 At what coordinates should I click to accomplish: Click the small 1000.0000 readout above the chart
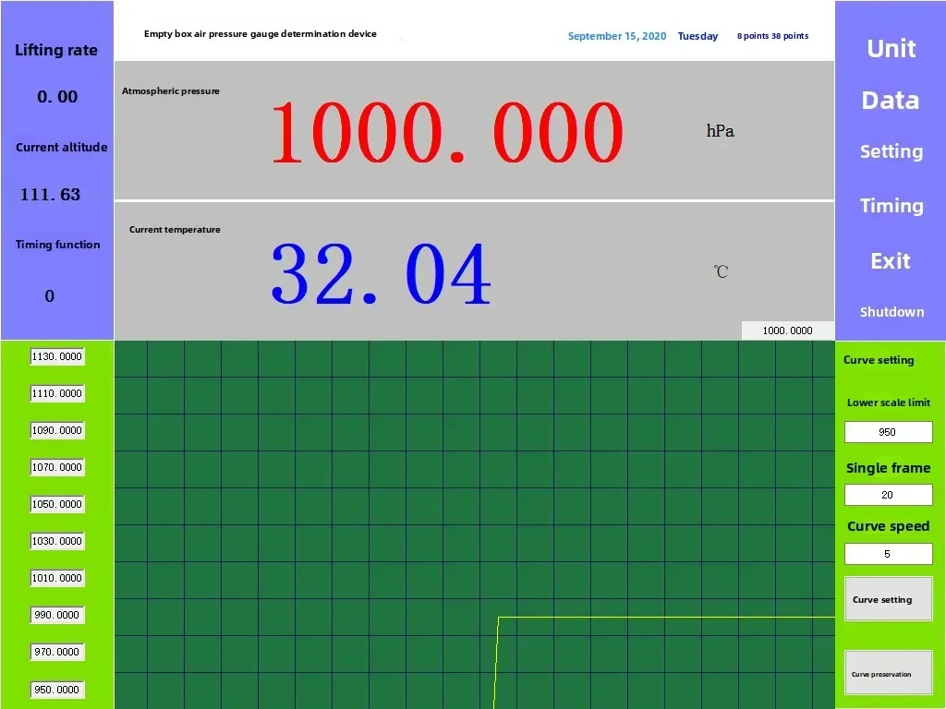(x=787, y=330)
